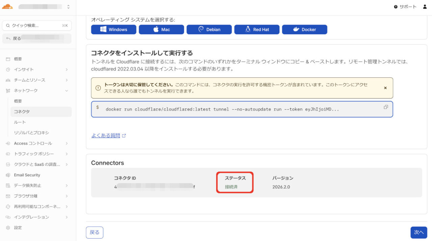Choose the Red Hat operating system button
Viewport: 432px width, 241px height.
(257, 30)
